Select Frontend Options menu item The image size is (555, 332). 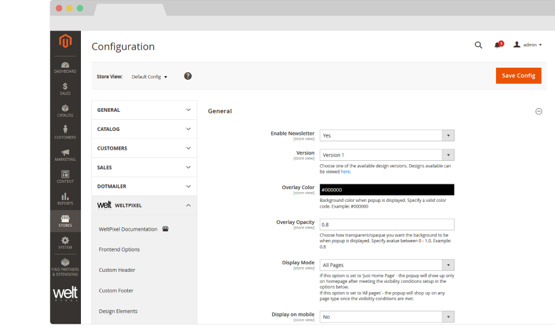point(119,249)
